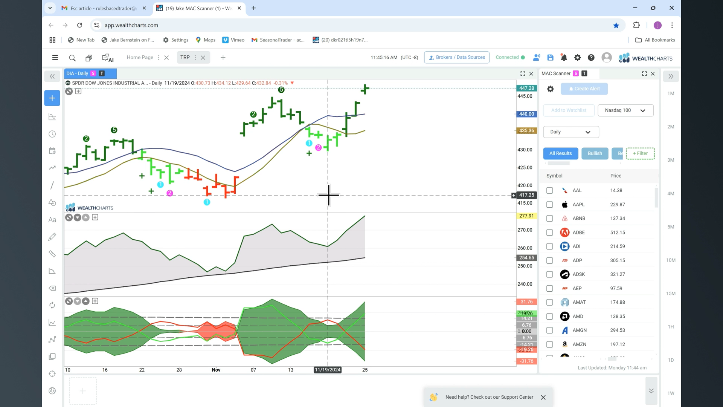The width and height of the screenshot is (723, 407).
Task: Switch to the TRP tab
Action: [185, 57]
